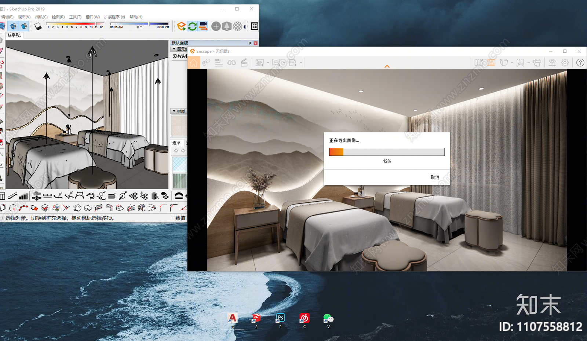Screen dimensions: 587x341
Task: Expand the 360 panorama dropdown arrow
Action: pyautogui.click(x=284, y=63)
